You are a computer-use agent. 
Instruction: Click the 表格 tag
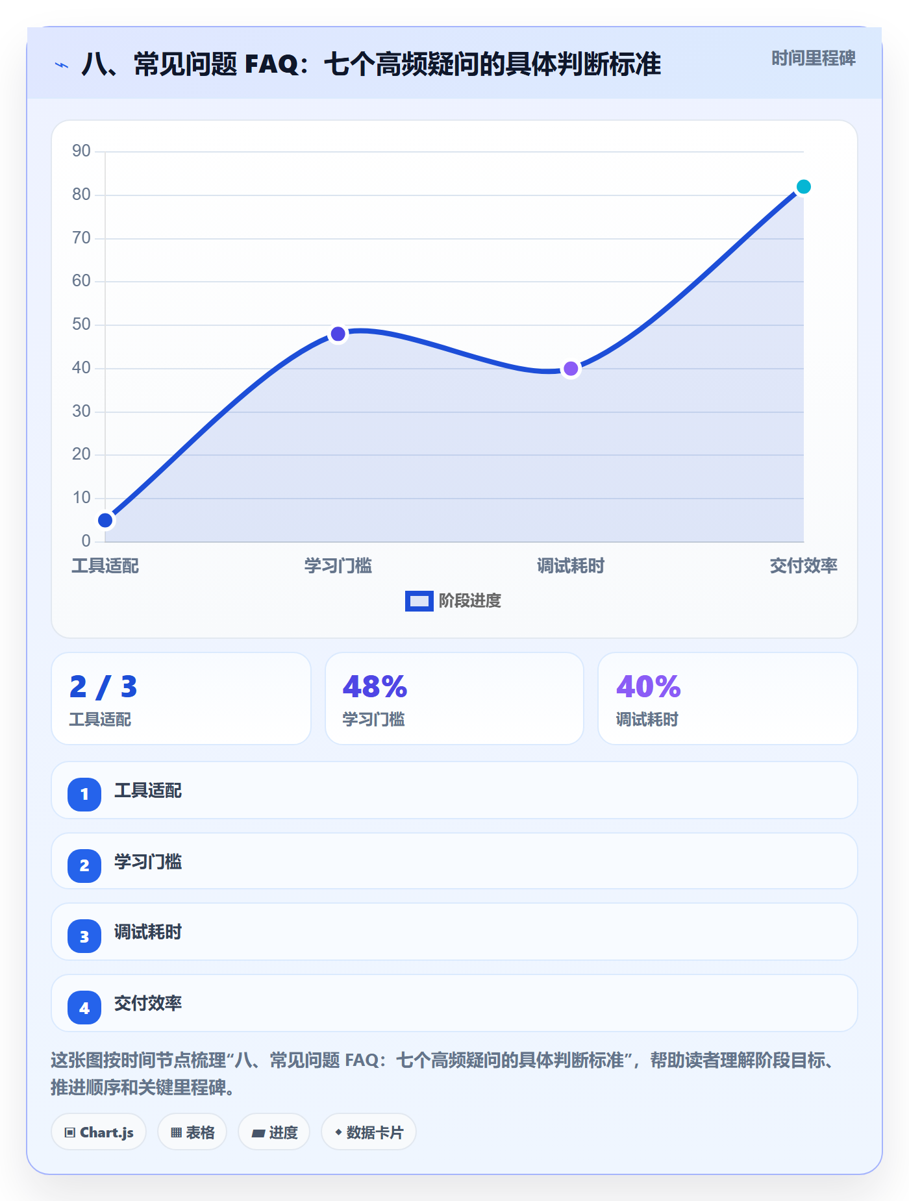click(x=192, y=1132)
